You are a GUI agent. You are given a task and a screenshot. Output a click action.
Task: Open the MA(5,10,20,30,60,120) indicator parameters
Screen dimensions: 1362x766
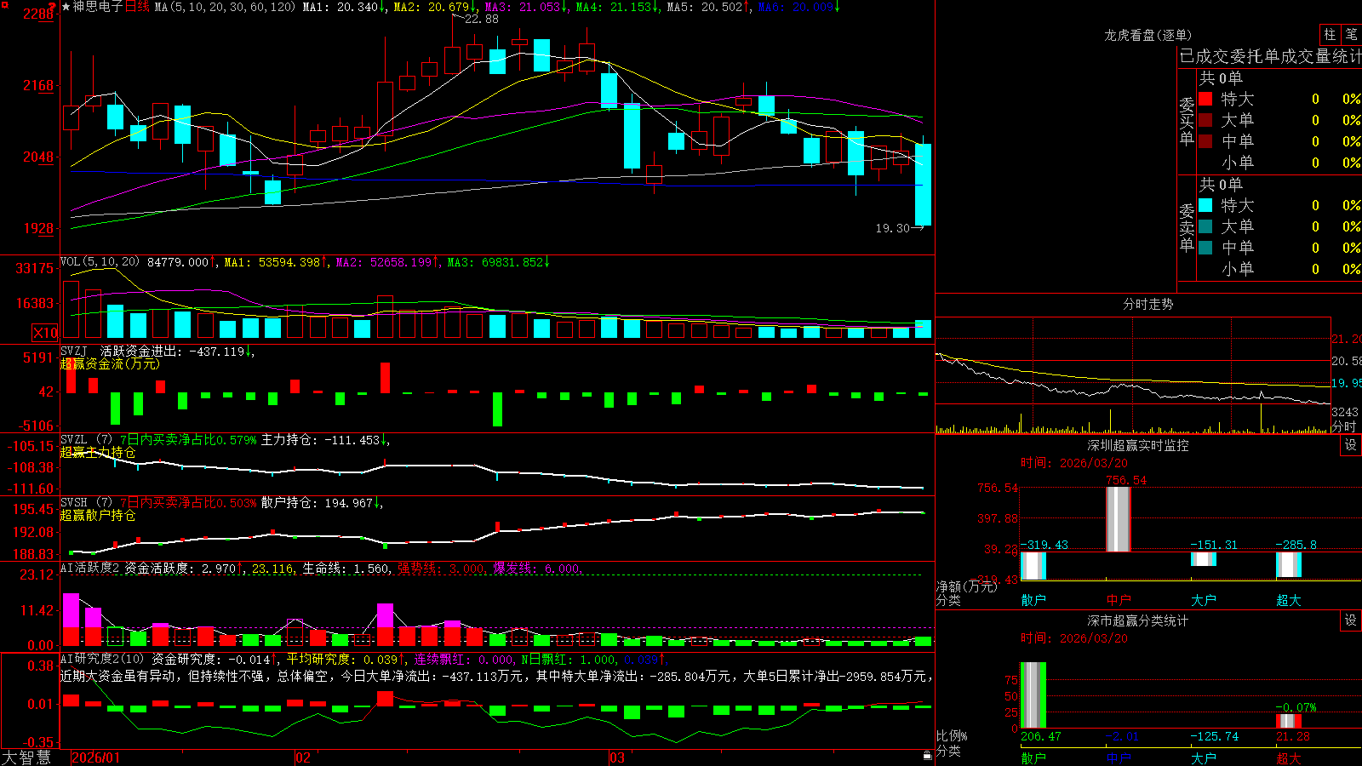point(225,7)
